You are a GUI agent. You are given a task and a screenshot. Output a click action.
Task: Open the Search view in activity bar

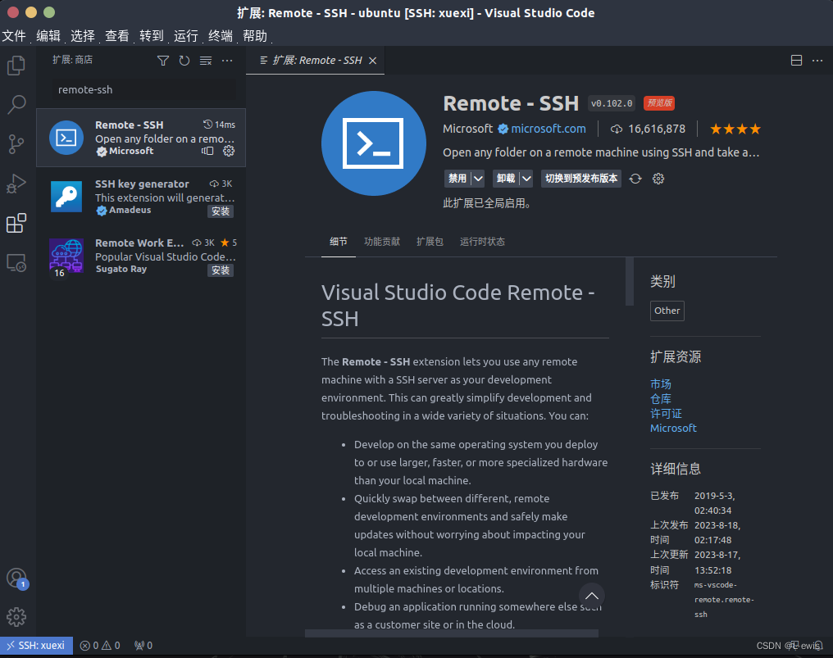(16, 105)
